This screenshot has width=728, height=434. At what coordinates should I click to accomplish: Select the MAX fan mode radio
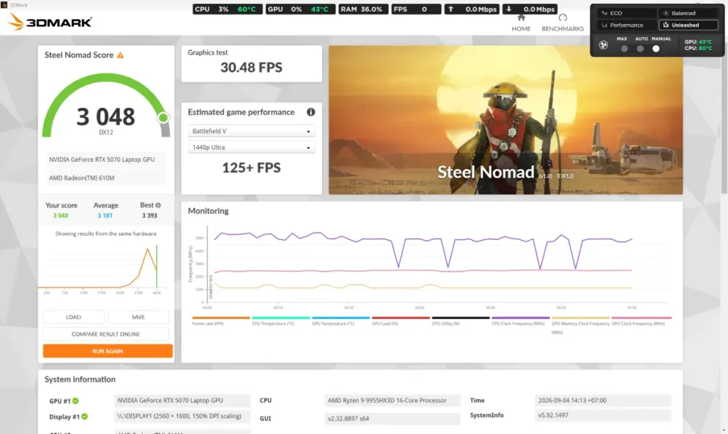pos(624,49)
